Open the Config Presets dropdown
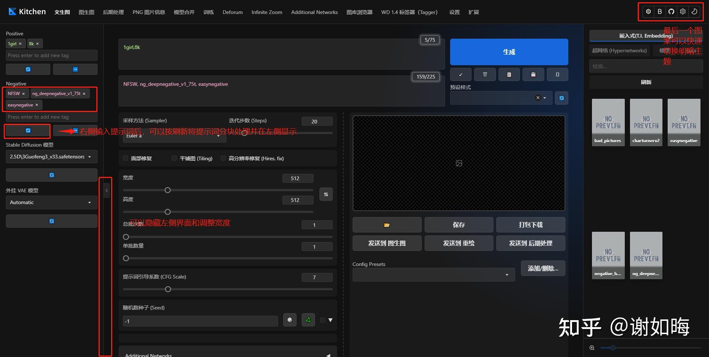 (433, 274)
